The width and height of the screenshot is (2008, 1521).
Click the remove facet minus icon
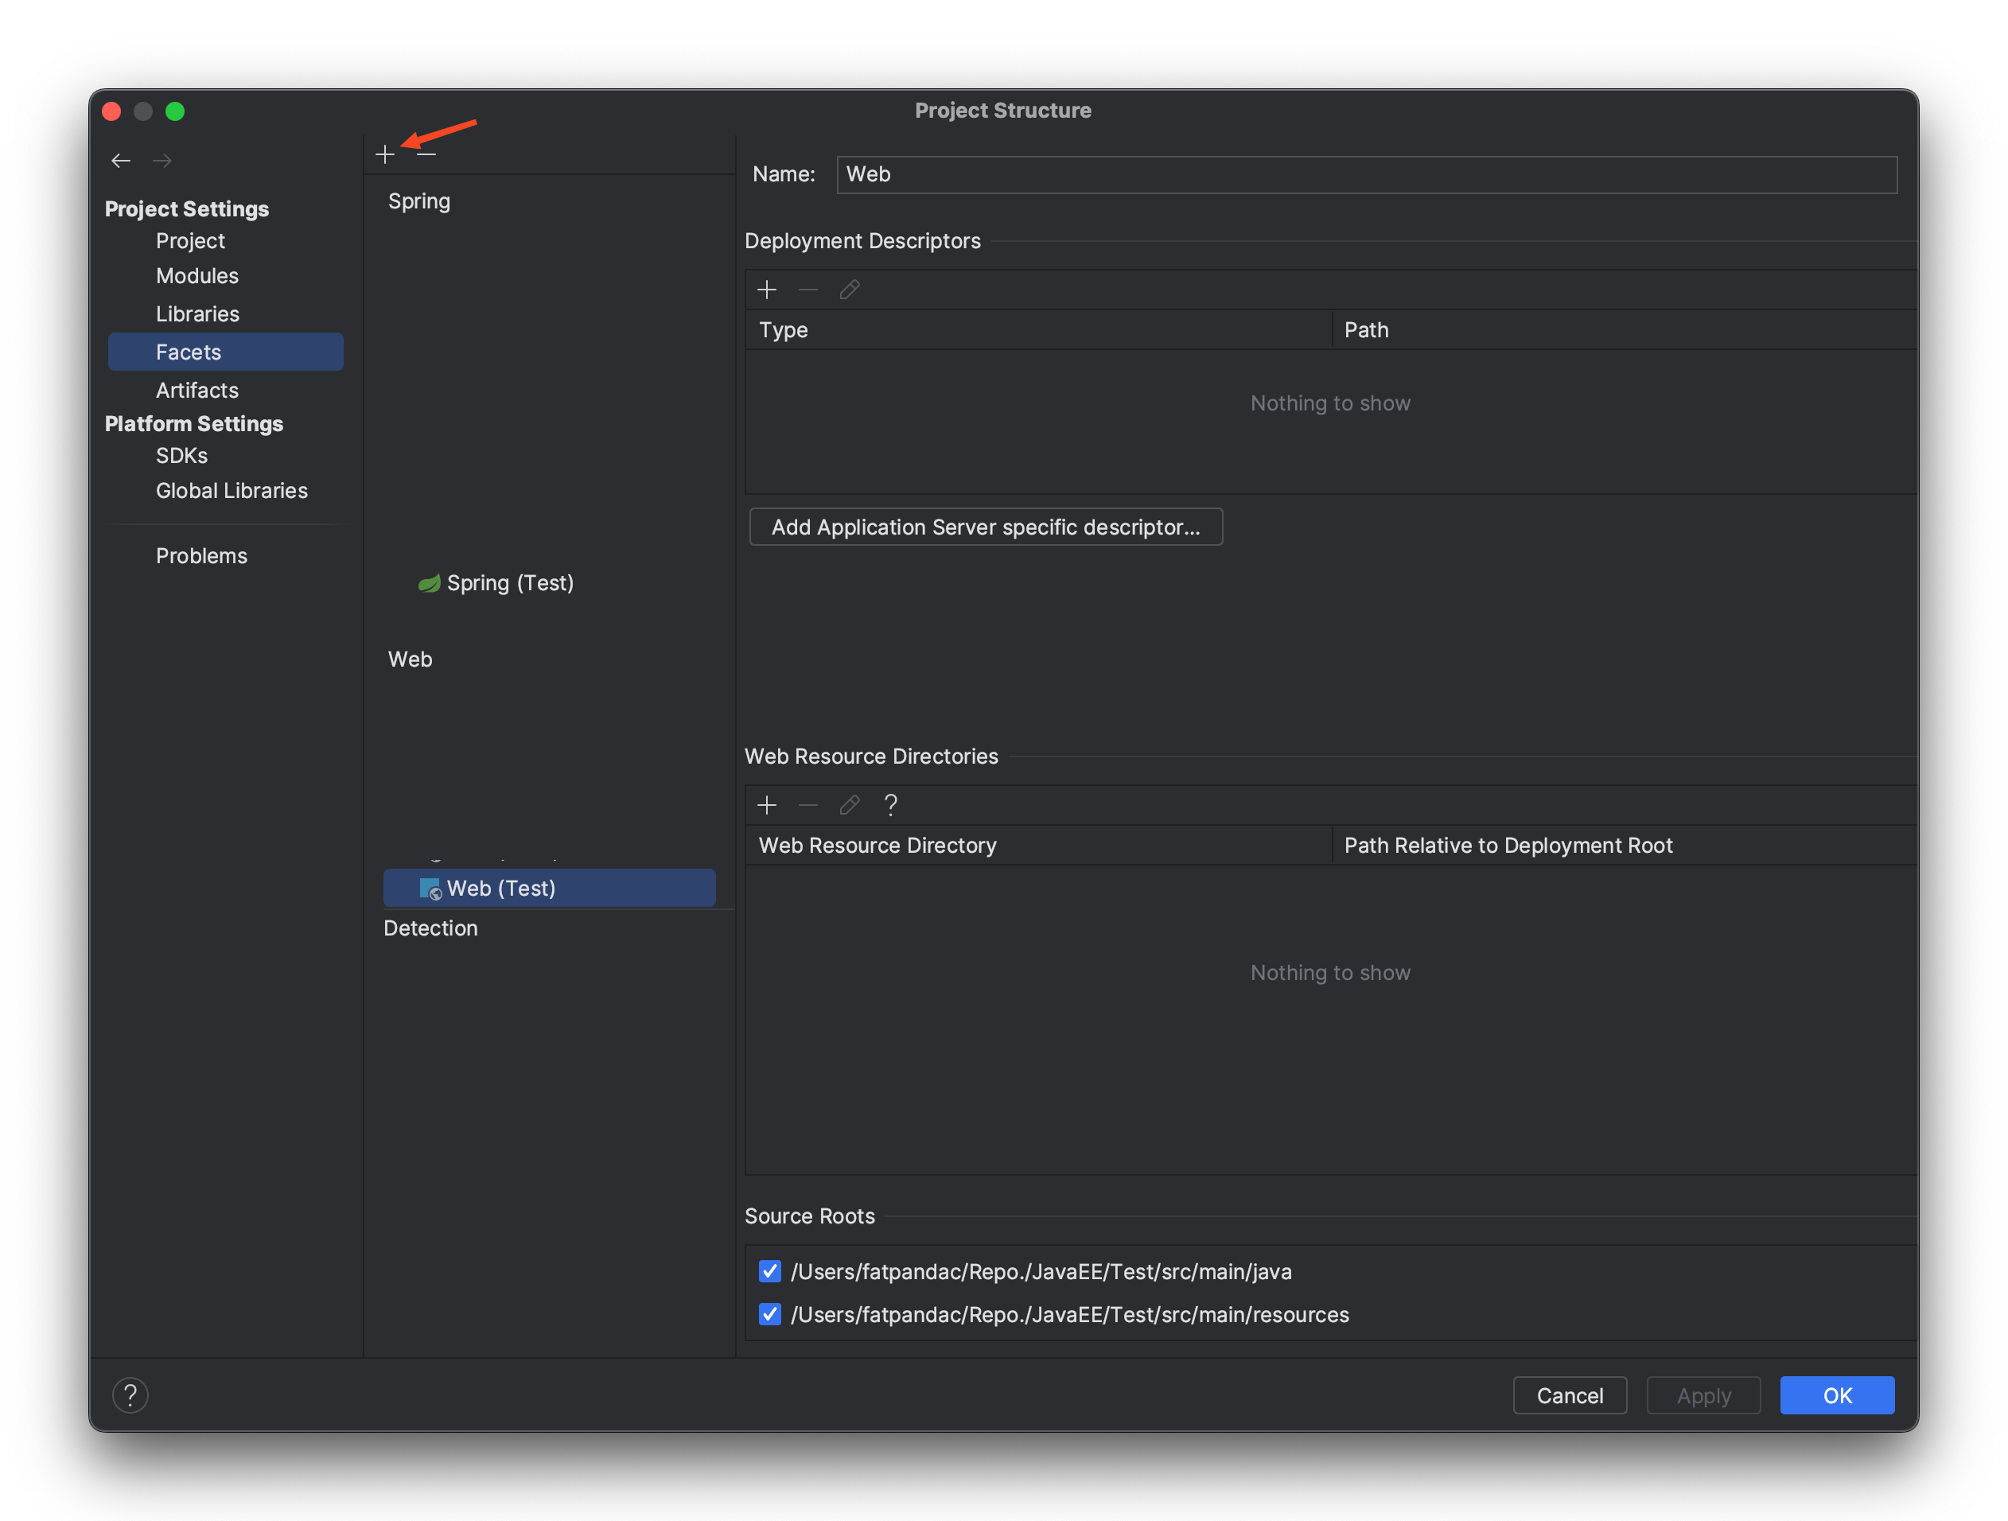[426, 154]
